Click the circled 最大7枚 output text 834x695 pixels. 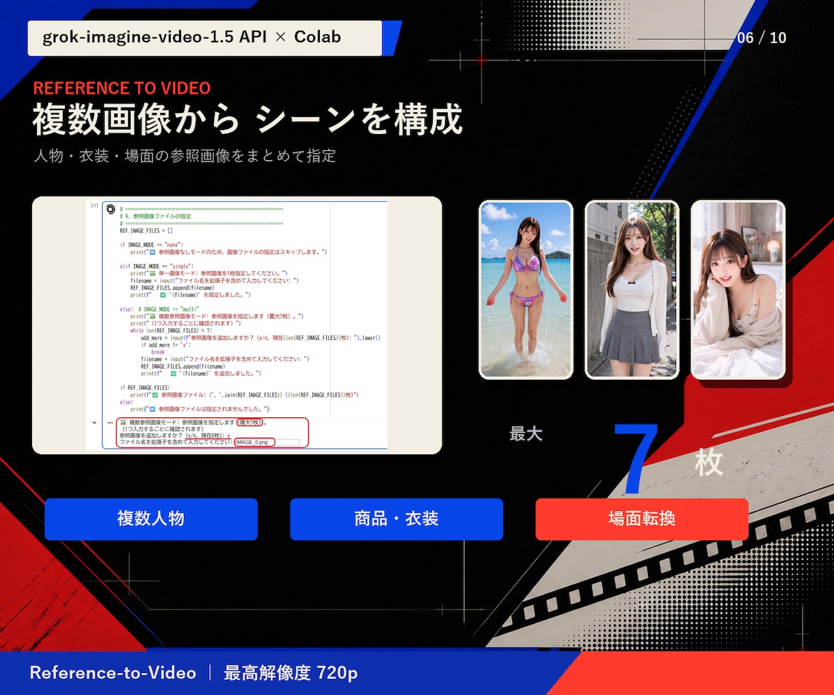250,423
